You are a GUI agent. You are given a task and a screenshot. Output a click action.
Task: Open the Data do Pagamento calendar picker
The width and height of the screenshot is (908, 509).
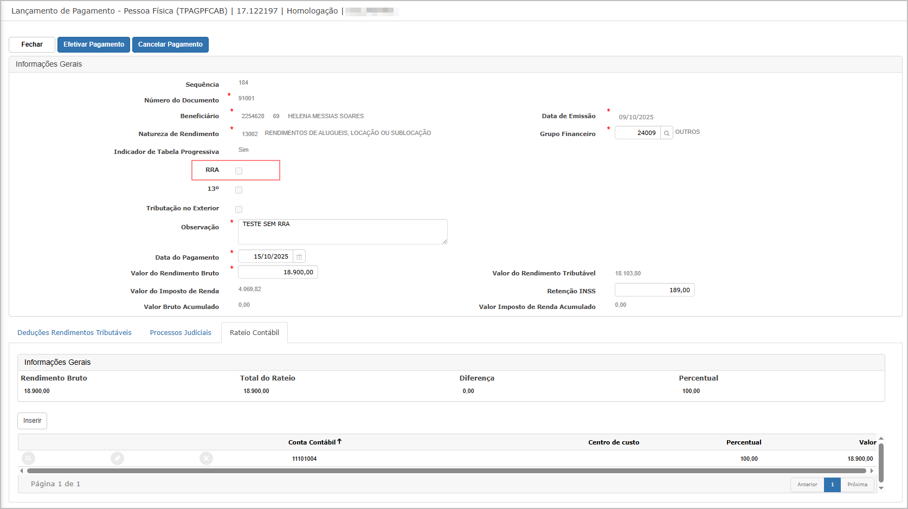tap(299, 256)
